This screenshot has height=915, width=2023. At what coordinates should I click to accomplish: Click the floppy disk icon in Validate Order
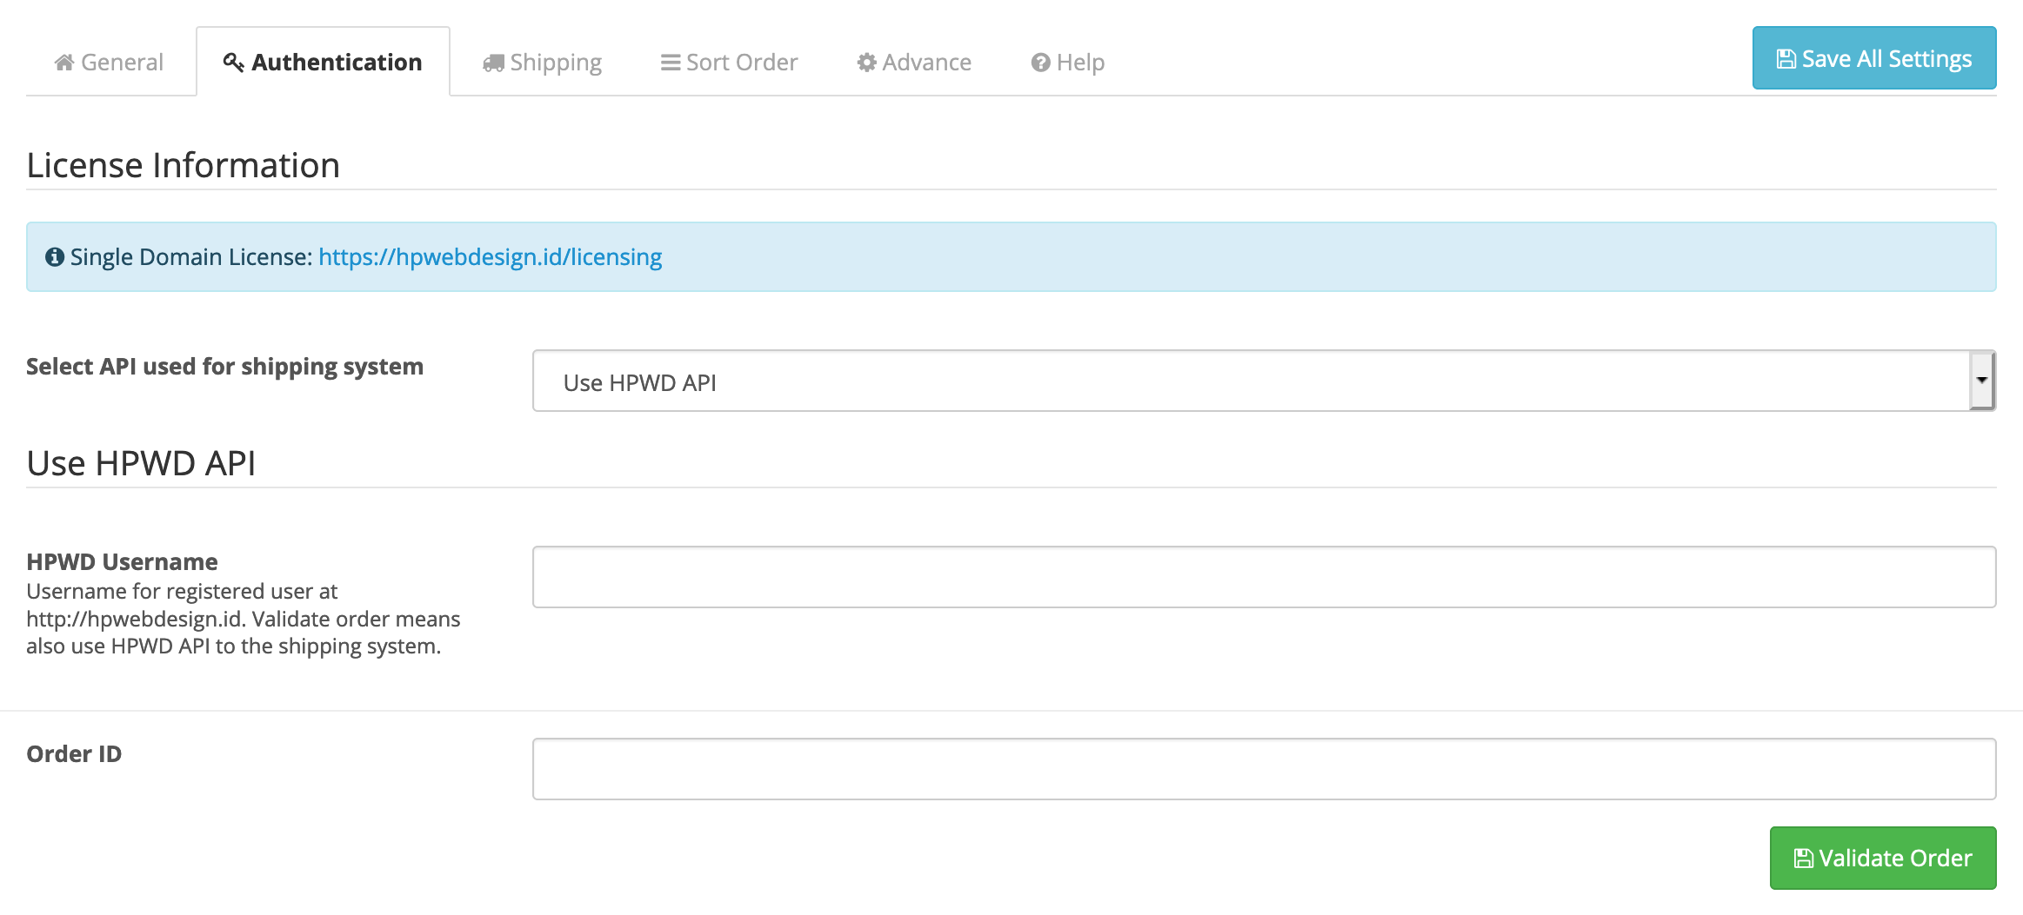coord(1803,859)
